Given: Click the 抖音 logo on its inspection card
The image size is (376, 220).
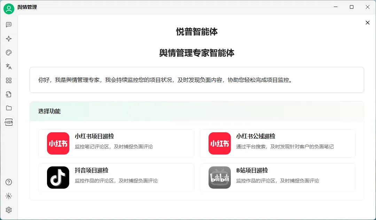Looking at the screenshot, I should click(58, 177).
